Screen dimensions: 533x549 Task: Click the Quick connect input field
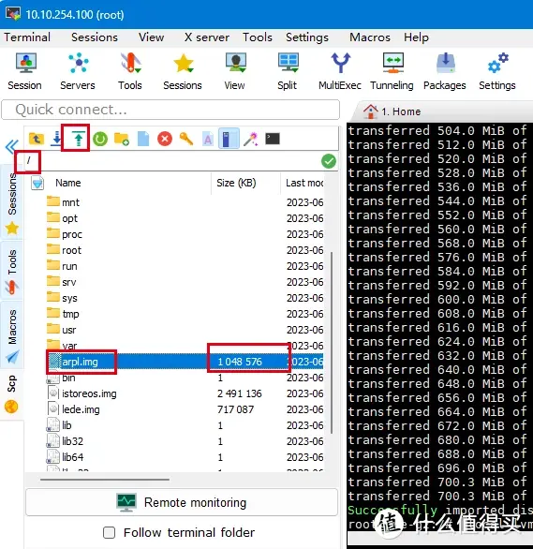[x=170, y=110]
